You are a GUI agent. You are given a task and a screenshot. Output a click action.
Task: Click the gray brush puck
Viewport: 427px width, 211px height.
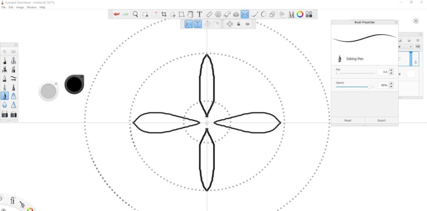point(48,91)
